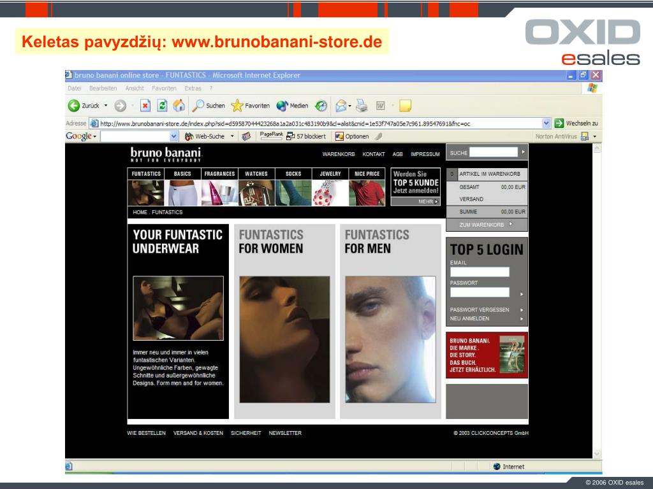Click the 57 blockiert popup blocker
Screen dimensions: 653x489
coord(306,136)
